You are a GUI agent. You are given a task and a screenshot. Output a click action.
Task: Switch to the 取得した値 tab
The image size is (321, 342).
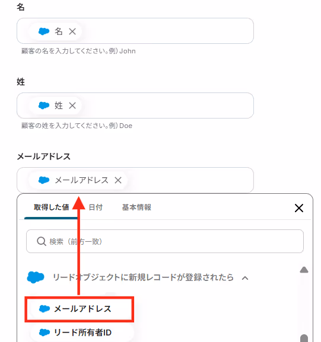(x=51, y=207)
